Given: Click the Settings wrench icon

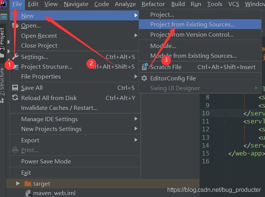Looking at the screenshot, I should pyautogui.click(x=15, y=57).
